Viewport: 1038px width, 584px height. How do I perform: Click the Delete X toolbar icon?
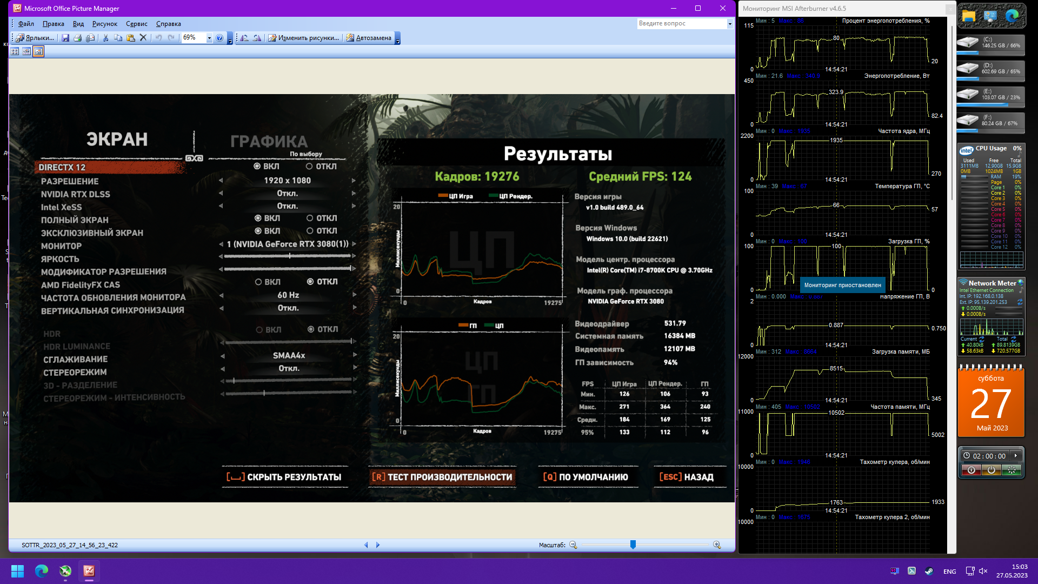click(x=143, y=38)
